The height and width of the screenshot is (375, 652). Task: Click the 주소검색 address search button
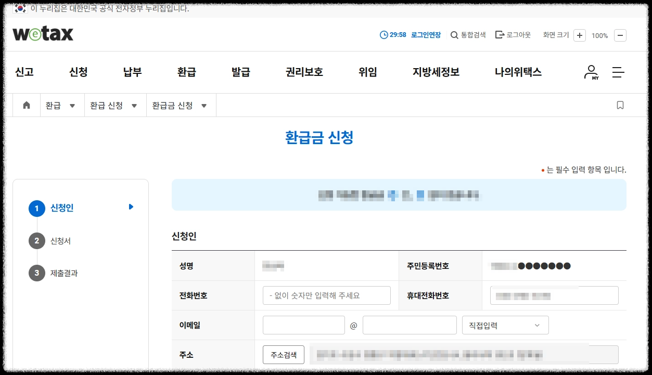[x=283, y=354]
